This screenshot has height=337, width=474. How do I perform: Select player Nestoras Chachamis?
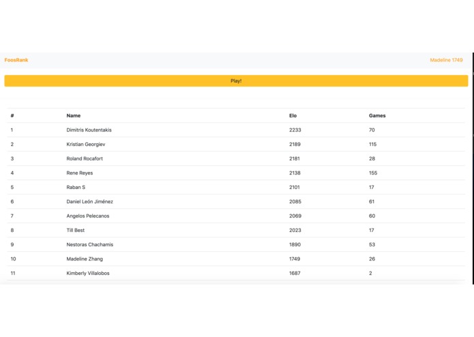90,244
